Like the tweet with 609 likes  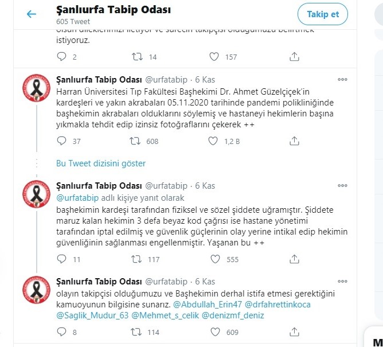215,332
